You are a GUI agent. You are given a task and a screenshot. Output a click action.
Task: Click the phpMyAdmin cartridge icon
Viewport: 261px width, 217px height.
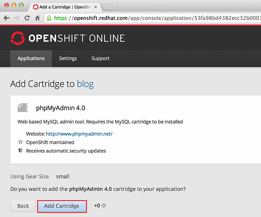point(23,108)
